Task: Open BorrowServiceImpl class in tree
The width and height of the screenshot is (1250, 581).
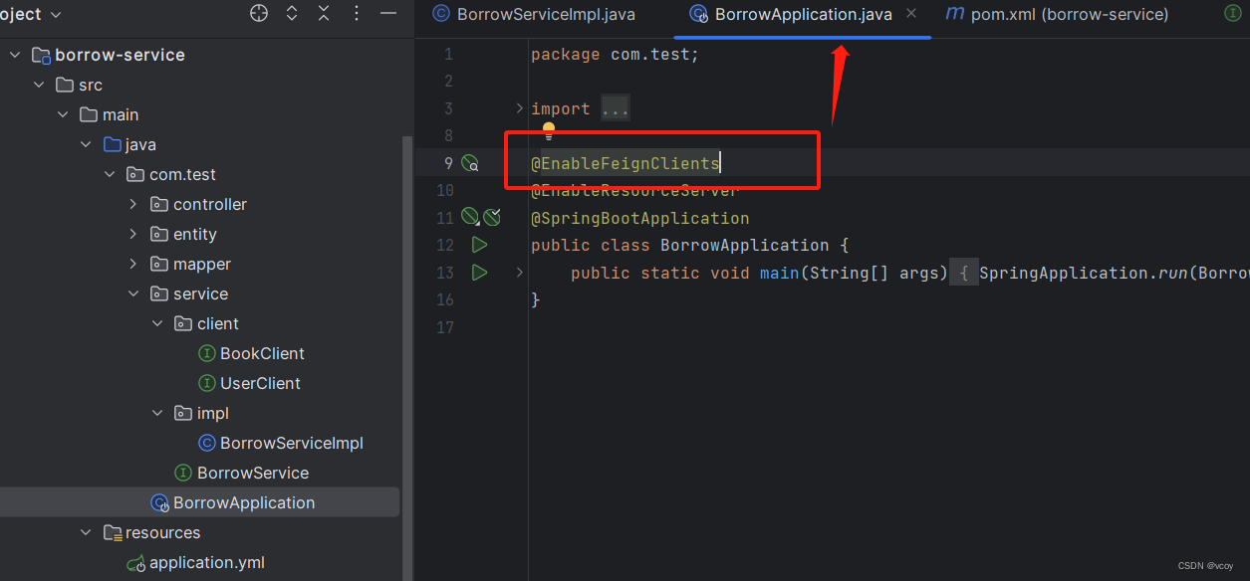Action: (x=291, y=443)
